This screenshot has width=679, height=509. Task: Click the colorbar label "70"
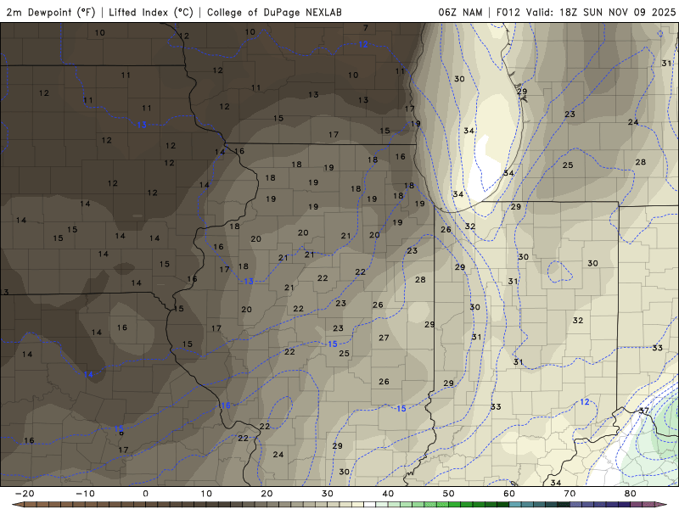coord(570,494)
